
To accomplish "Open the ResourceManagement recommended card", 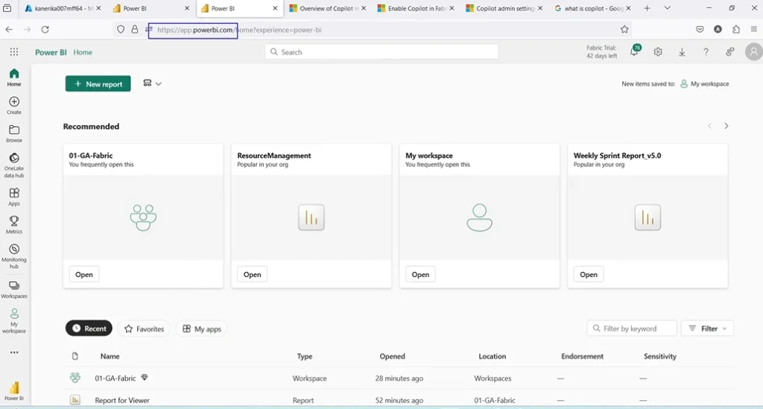I will pos(252,274).
